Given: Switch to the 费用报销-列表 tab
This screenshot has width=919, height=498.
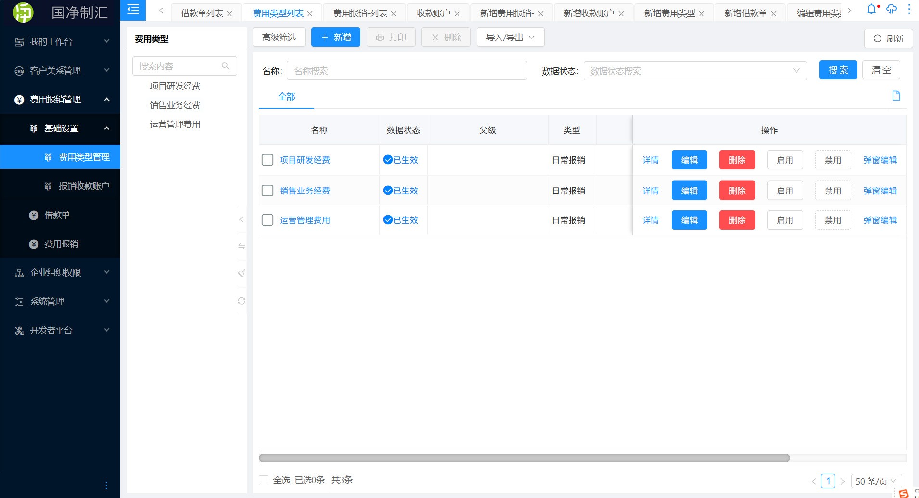Looking at the screenshot, I should coord(360,13).
